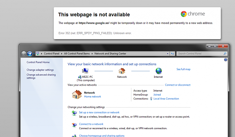The height and width of the screenshot is (137, 235).
Task: Click the Set up new connection icon
Action: click(x=74, y=113)
